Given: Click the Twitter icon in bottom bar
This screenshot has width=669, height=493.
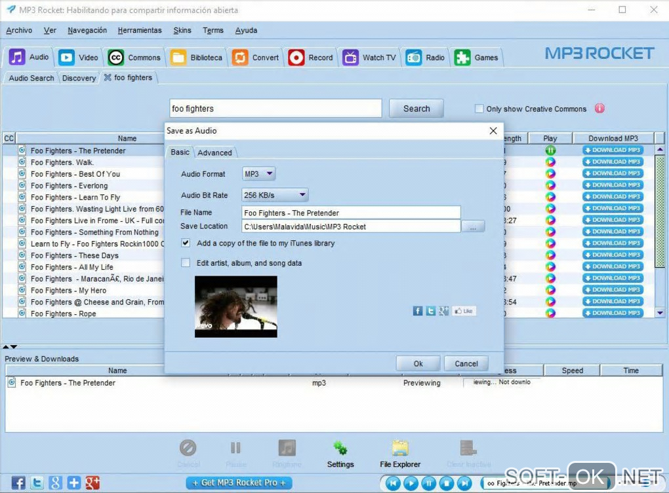Looking at the screenshot, I should tap(37, 483).
